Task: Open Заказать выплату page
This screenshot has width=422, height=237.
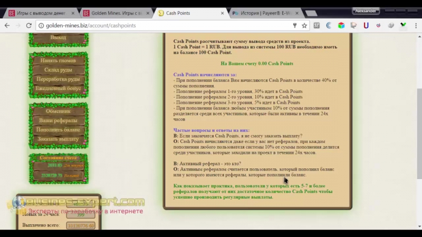Action: click(58, 139)
